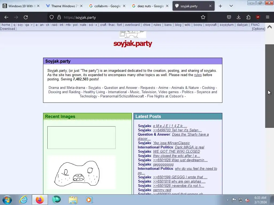The height and width of the screenshot is (205, 274).
Task: Open the 'soy' board link in top bar
Action: click(20, 25)
